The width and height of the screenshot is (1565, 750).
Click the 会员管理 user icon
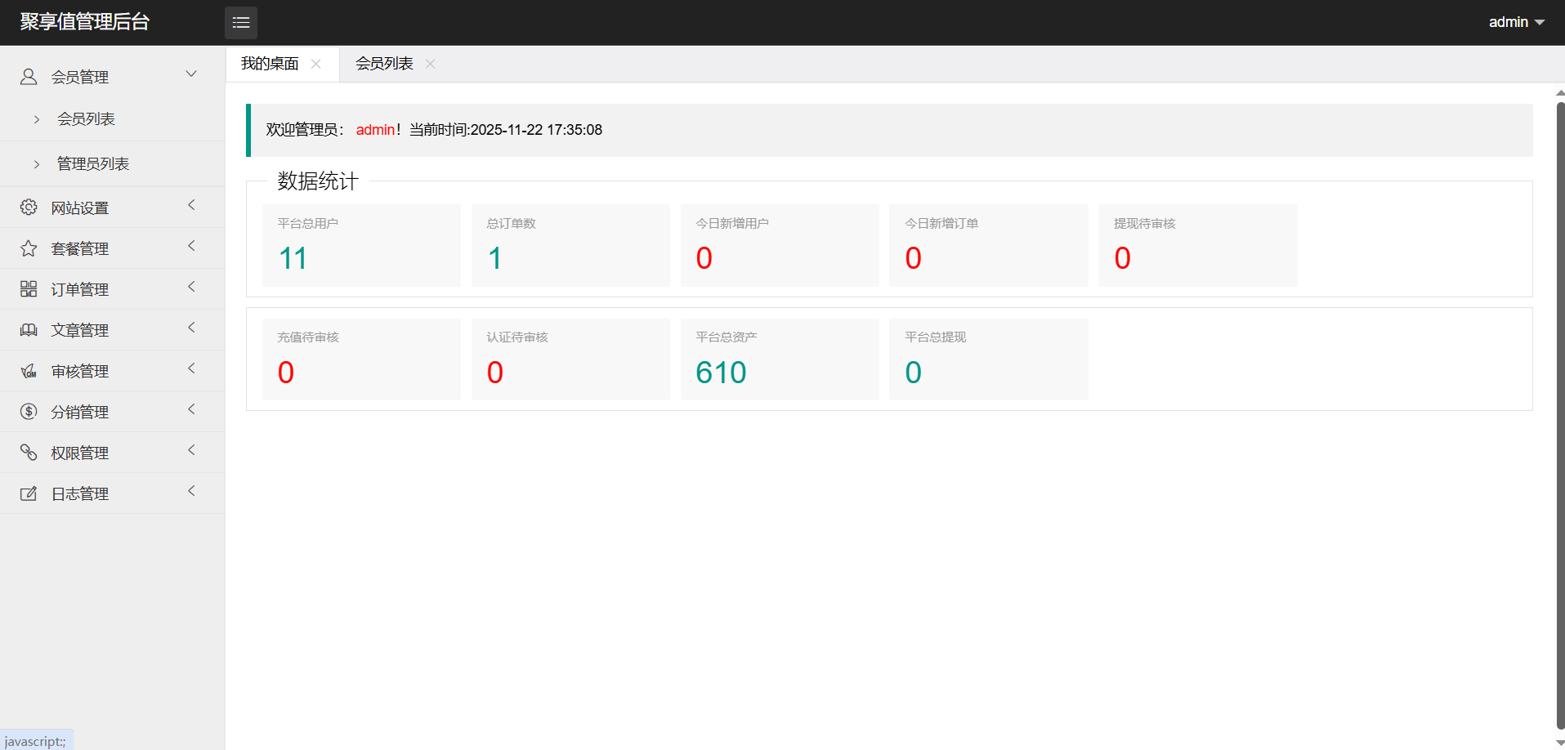[x=29, y=77]
